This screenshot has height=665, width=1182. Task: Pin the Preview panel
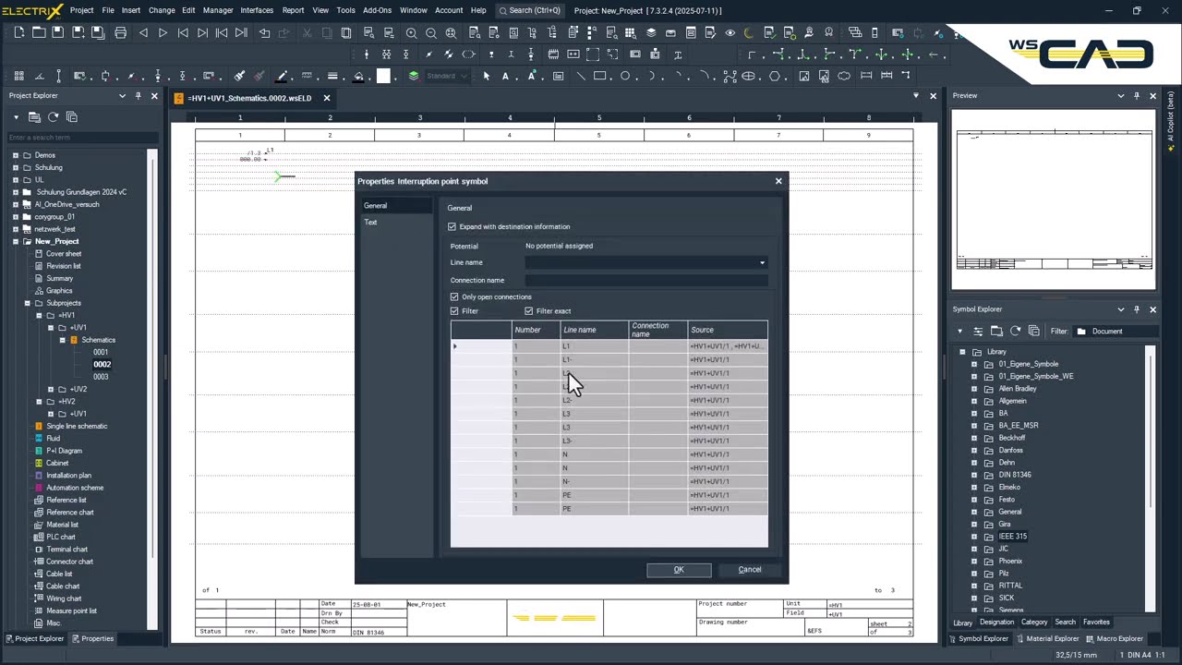pos(1137,95)
